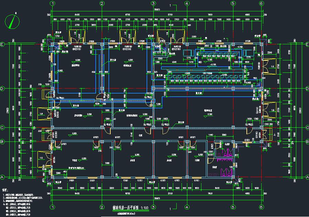This screenshot has height=217, width=309.
Task: Click the 23000 overall dimension on the left side
Action: click(8, 110)
